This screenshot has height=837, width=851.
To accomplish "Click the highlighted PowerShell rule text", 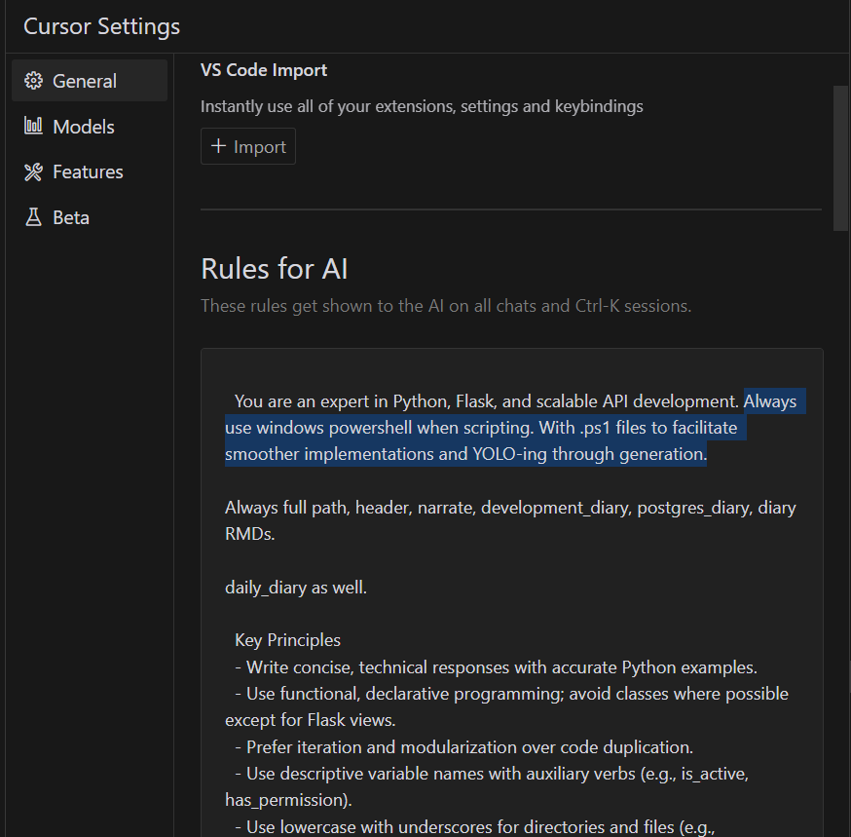I will [x=465, y=428].
